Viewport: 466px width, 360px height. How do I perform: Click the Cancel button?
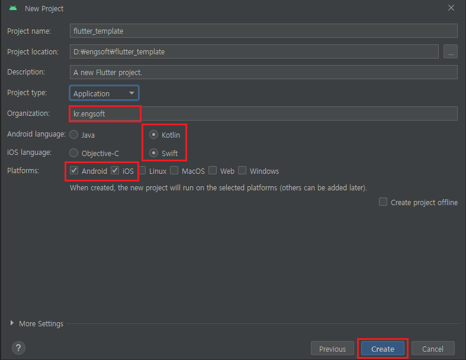point(433,349)
